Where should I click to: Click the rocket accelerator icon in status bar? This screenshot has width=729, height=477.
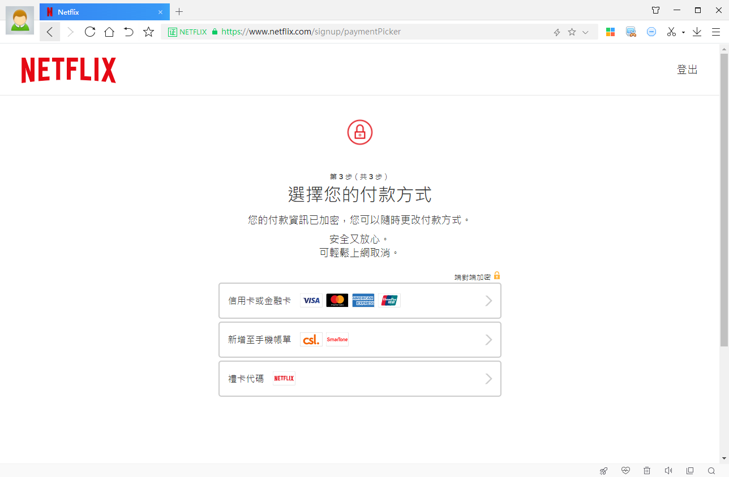(604, 471)
